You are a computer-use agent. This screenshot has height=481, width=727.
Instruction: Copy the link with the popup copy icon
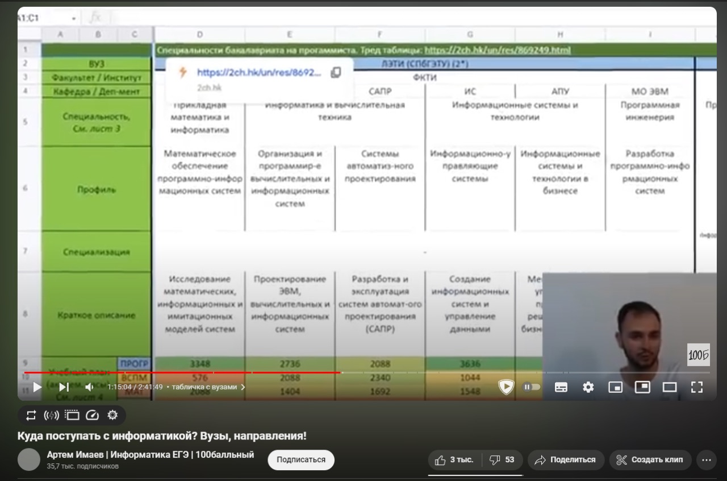[x=336, y=72]
